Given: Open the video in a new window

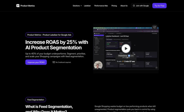Looking at the screenshot, I should tap(155, 27).
